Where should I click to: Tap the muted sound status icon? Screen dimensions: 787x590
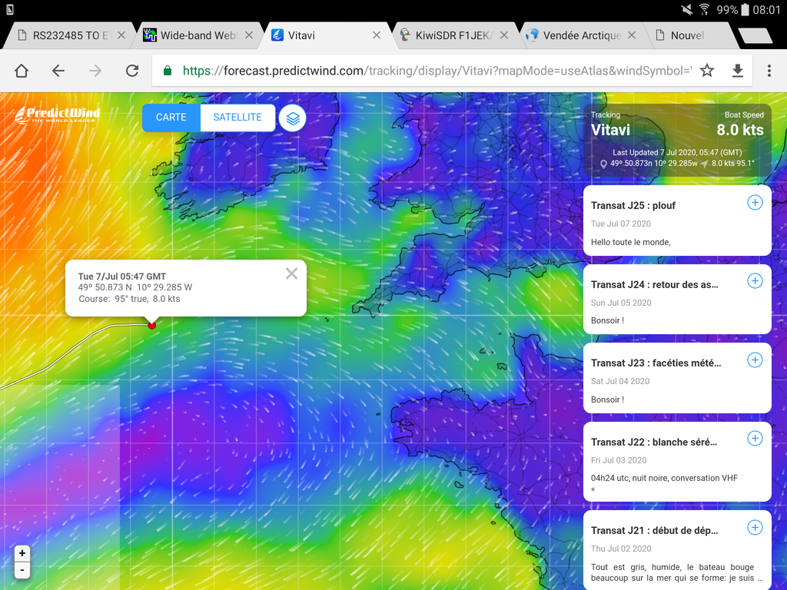pos(686,9)
